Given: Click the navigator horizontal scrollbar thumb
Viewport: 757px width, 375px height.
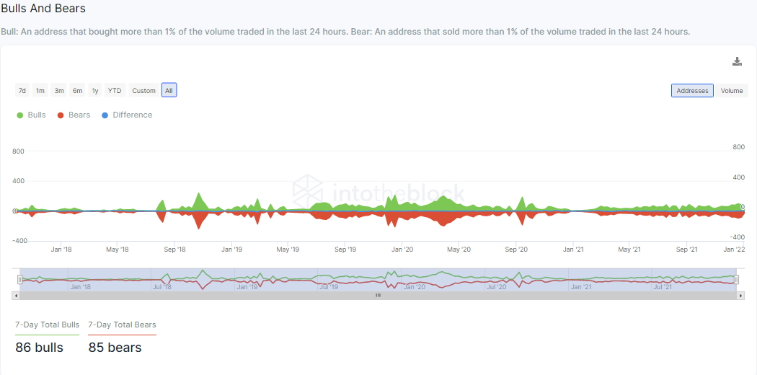Looking at the screenshot, I should click(378, 296).
